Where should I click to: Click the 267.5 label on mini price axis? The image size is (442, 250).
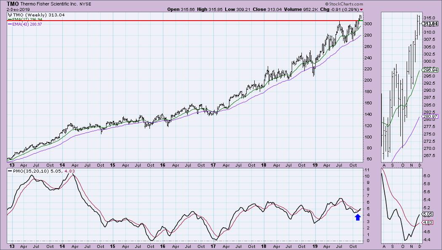coord(429,156)
